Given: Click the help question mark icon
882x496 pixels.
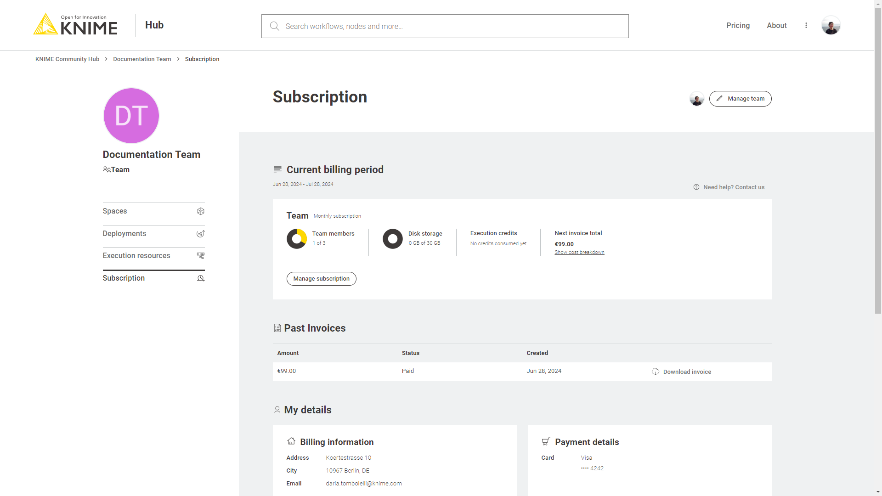Looking at the screenshot, I should click(x=696, y=187).
